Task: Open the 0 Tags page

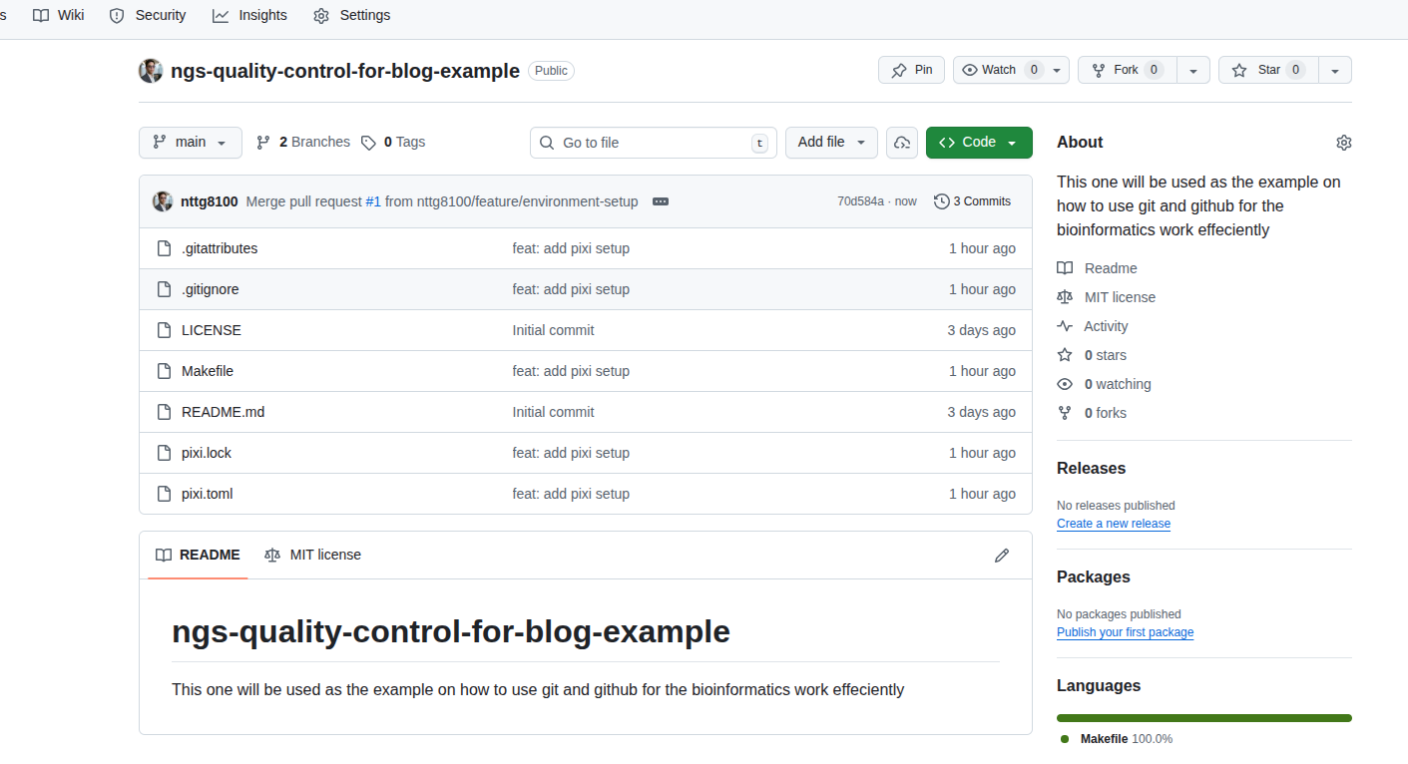Action: click(x=393, y=143)
